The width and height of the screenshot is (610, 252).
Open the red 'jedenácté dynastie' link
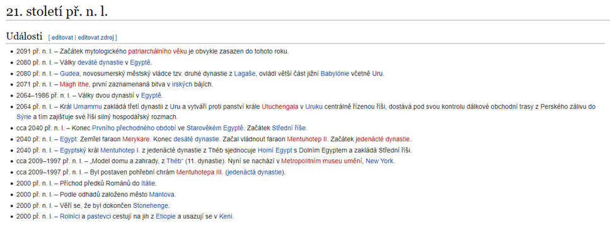tap(383, 139)
